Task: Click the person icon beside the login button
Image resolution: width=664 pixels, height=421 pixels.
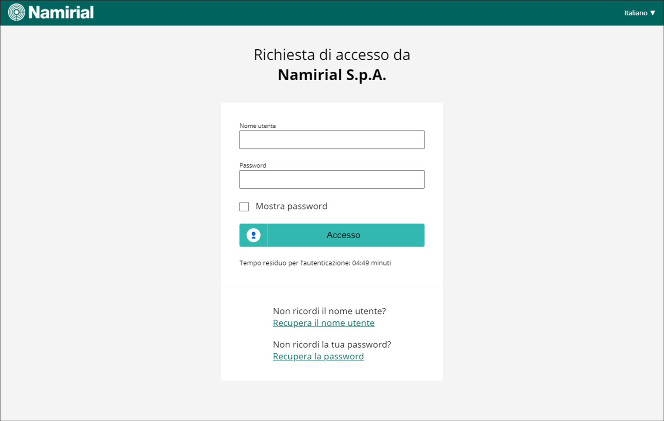Action: pyautogui.click(x=253, y=235)
